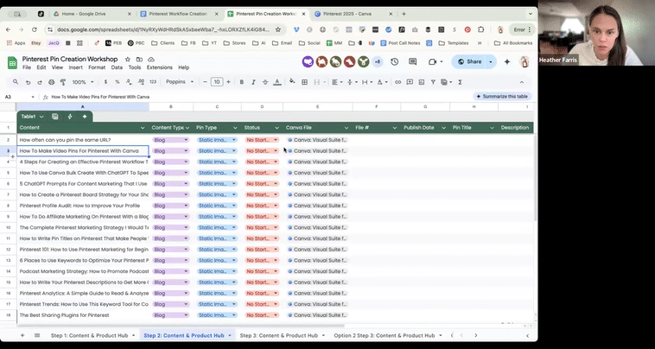This screenshot has height=349, width=655.
Task: Create a filter with the funnel icon
Action: click(x=433, y=82)
